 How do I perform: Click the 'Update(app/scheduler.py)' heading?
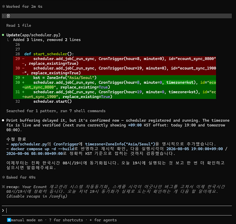coord(33,35)
